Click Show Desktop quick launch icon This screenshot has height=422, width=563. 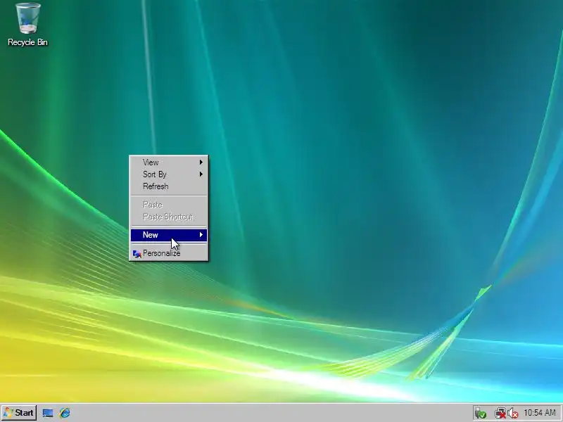[x=48, y=413]
